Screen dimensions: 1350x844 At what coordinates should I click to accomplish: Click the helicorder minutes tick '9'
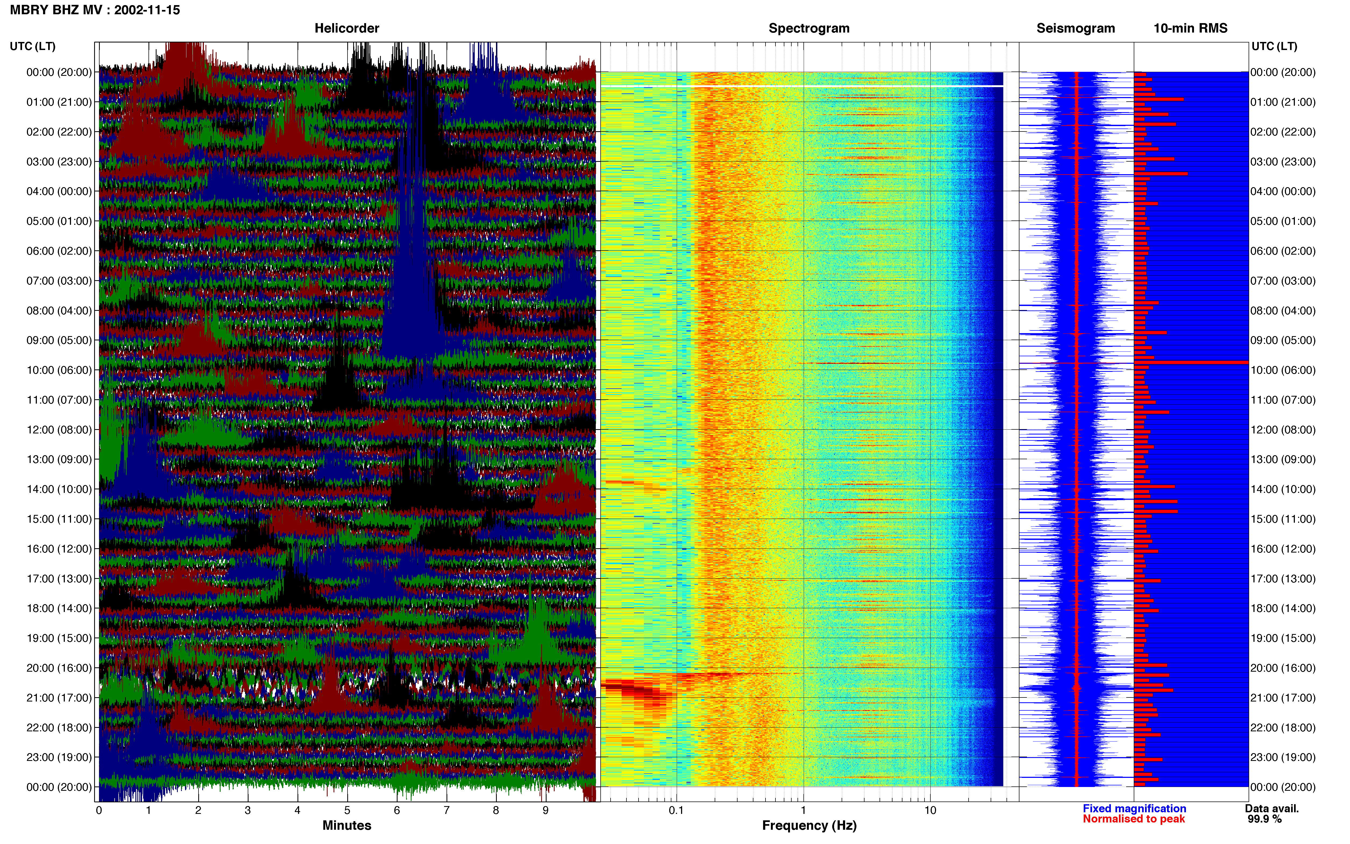(x=545, y=810)
